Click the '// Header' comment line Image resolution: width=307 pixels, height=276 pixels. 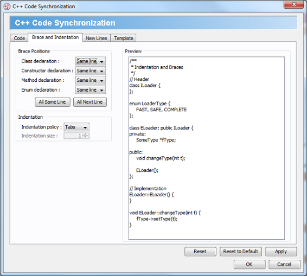(x=139, y=79)
